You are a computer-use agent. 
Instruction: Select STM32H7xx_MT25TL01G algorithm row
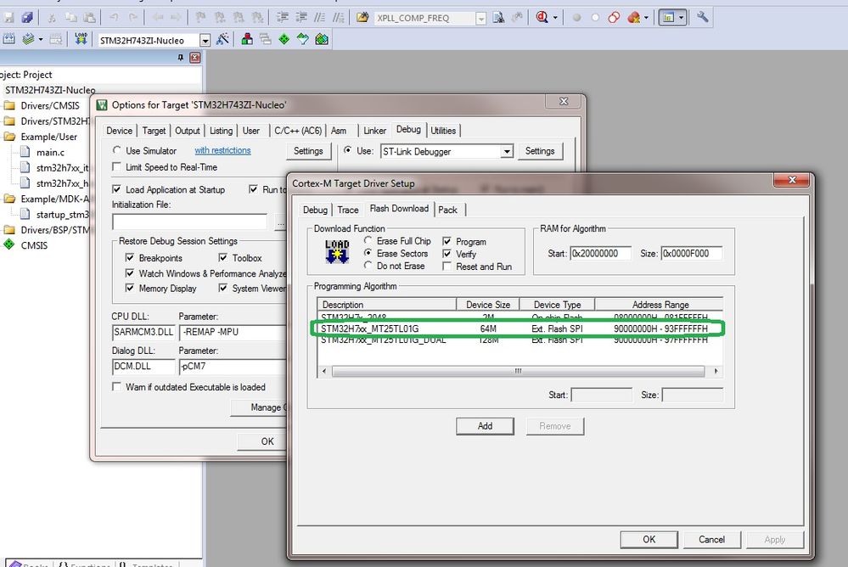coord(519,328)
